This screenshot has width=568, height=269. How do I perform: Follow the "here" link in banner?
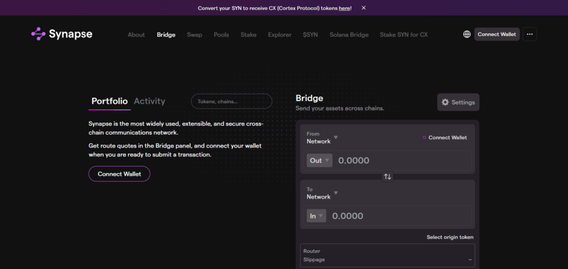(x=344, y=8)
